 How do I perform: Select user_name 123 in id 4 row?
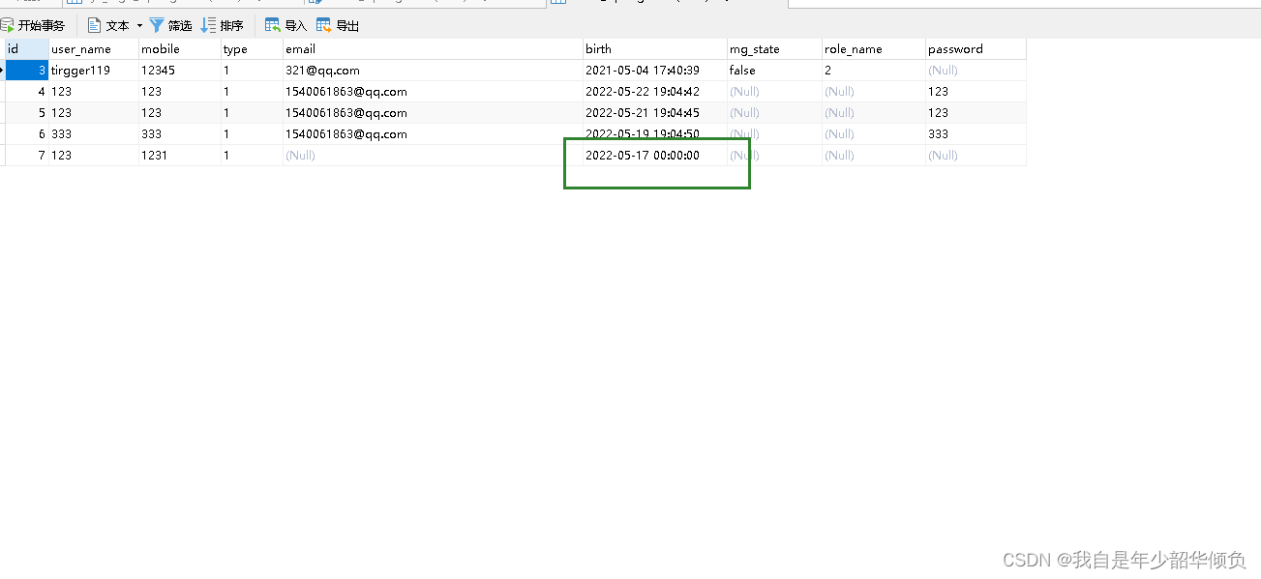click(94, 92)
